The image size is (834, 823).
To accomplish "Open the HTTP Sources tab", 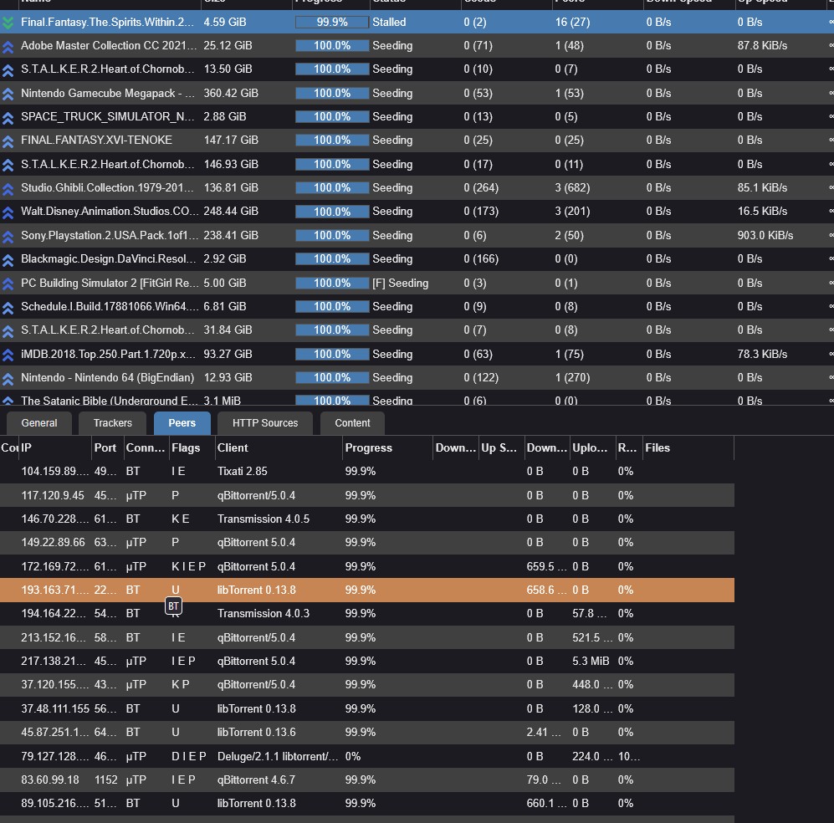I will pos(265,423).
